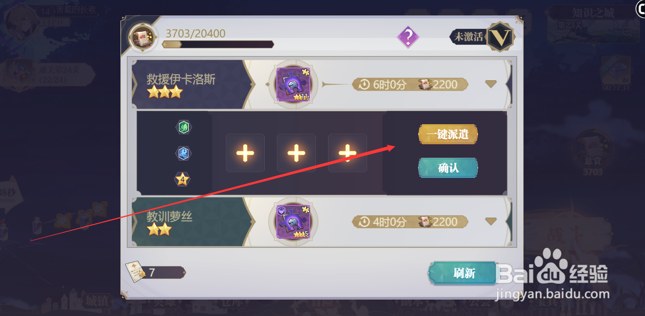Viewport: 645px width, 316px height.
Task: Click the star level 4 requirement icon
Action: click(x=182, y=179)
